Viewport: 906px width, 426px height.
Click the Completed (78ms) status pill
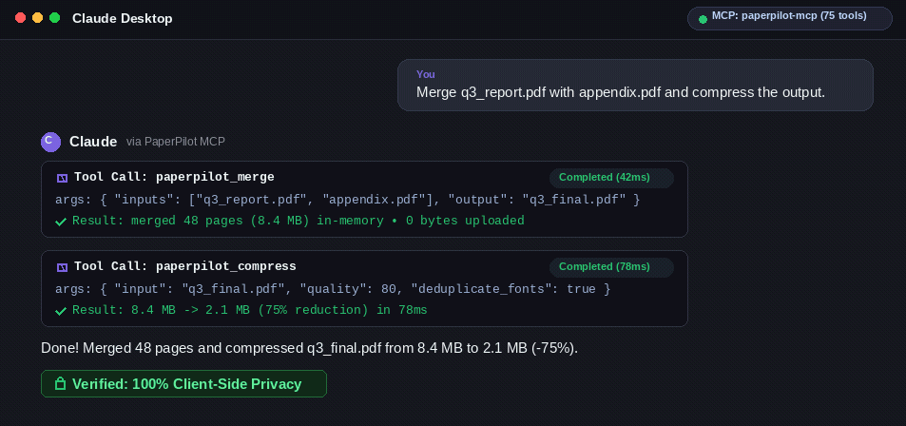point(611,266)
